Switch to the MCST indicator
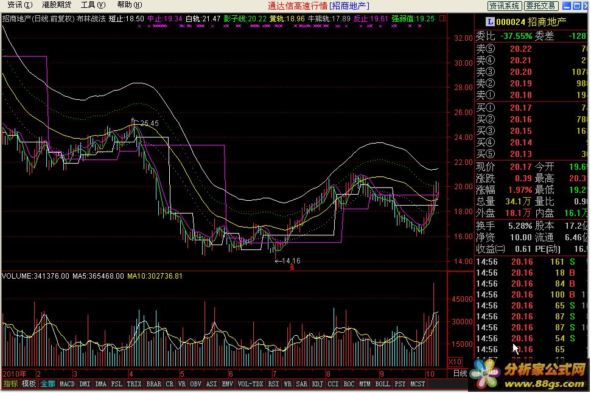This screenshot has width=591, height=393. 418,384
